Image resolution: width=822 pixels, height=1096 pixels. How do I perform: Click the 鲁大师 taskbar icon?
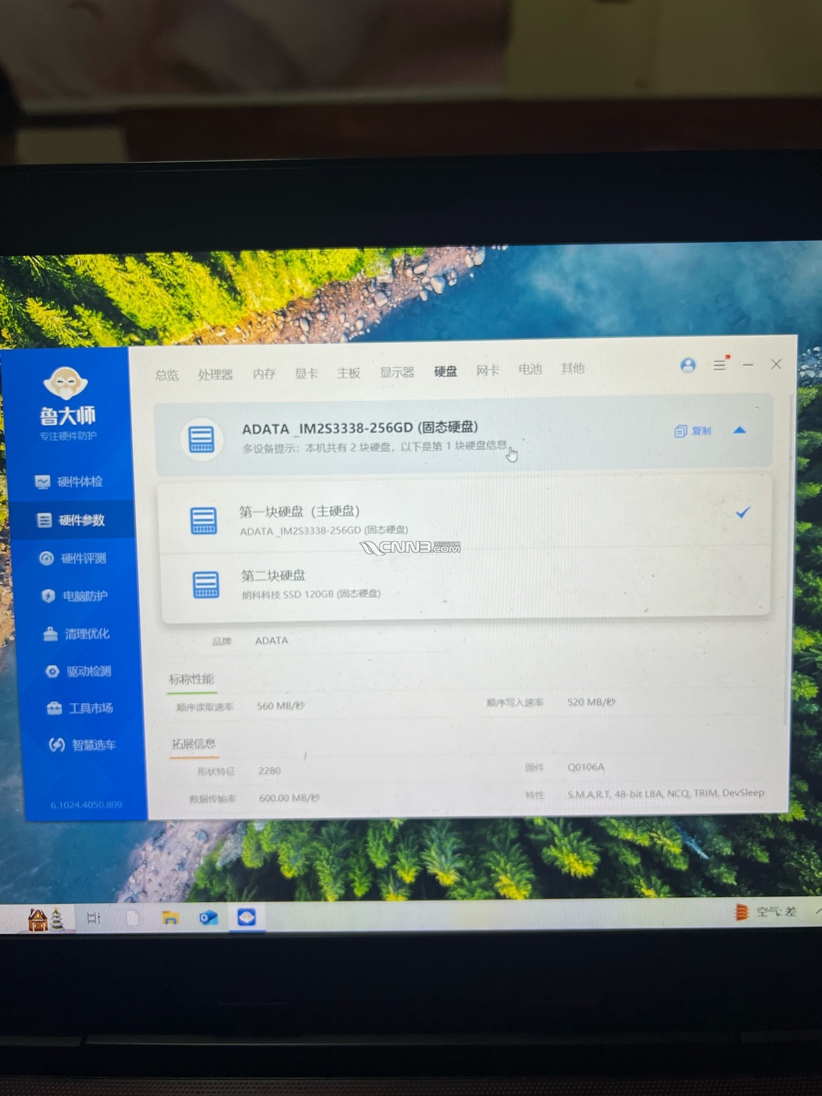[247, 917]
